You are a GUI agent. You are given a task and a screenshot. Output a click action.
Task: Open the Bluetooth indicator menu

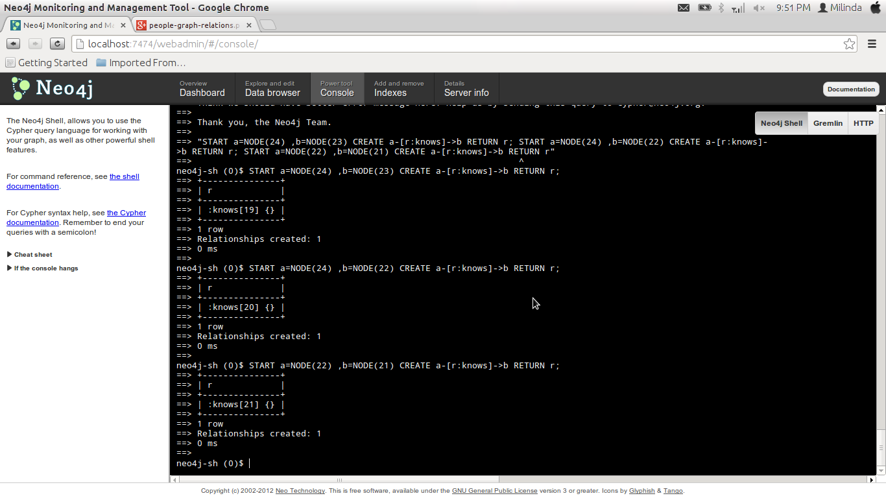click(x=721, y=8)
